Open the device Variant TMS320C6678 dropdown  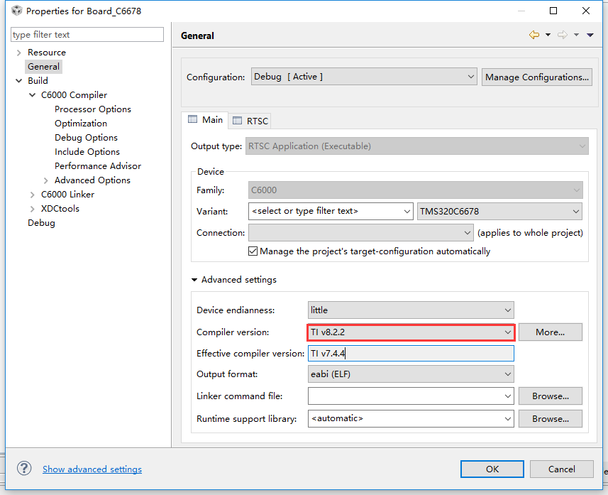tap(499, 211)
